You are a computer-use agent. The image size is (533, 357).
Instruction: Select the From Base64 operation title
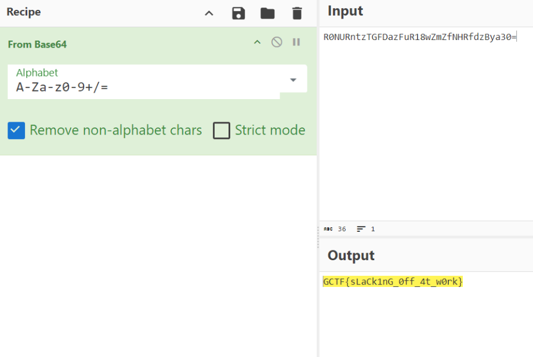37,45
